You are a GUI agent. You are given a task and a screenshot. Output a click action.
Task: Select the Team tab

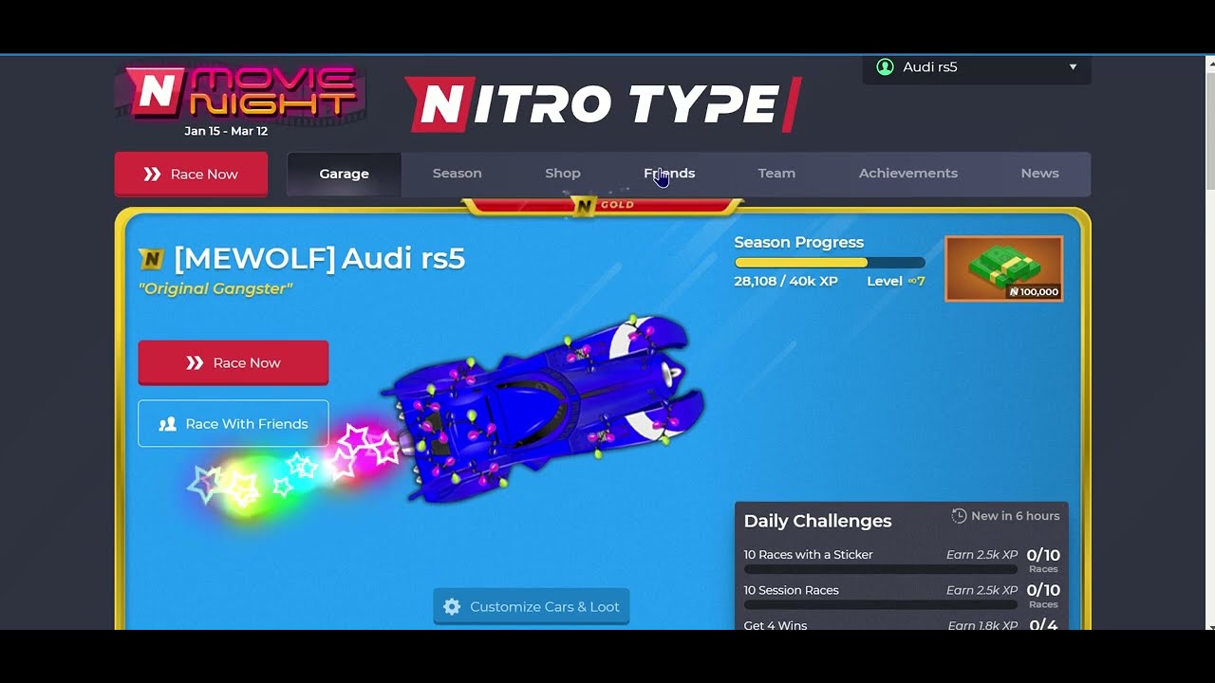pos(776,174)
